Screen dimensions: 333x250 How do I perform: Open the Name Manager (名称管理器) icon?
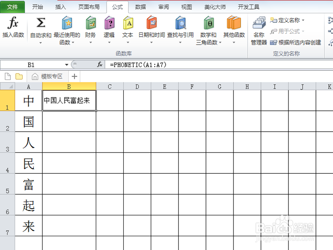point(259,22)
